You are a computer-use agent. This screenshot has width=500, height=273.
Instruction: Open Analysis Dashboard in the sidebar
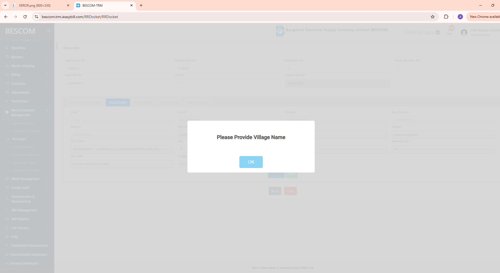[24, 263]
